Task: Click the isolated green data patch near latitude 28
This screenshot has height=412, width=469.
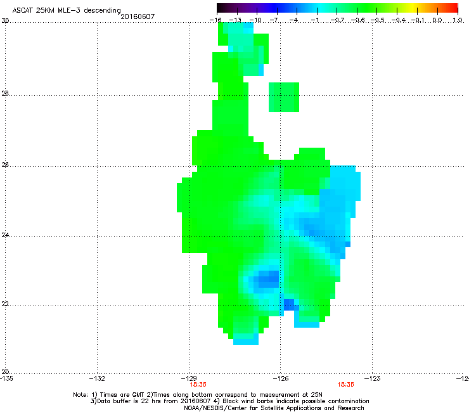Action: click(284, 97)
